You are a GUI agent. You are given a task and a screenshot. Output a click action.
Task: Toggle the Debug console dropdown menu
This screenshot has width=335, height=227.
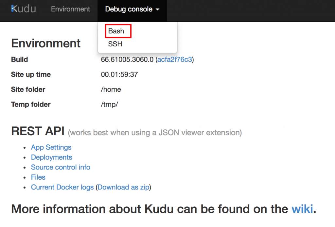pos(132,9)
